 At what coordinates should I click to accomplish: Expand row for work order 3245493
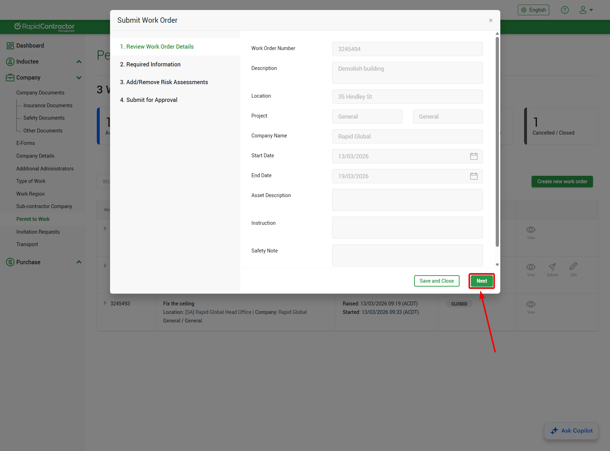(x=105, y=303)
